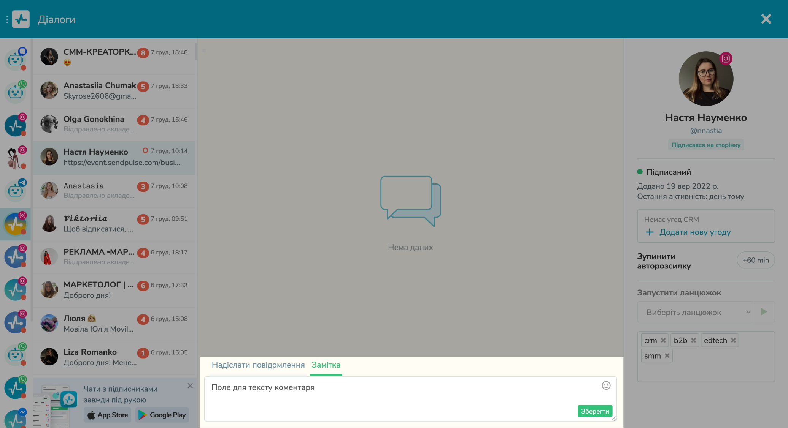Switch to Надіслати повідомлення tab
Screen dimensions: 788x428
[258, 365]
